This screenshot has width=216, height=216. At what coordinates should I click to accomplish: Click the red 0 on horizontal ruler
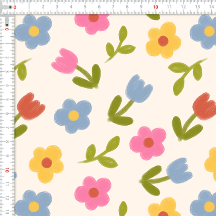pos(15,7)
